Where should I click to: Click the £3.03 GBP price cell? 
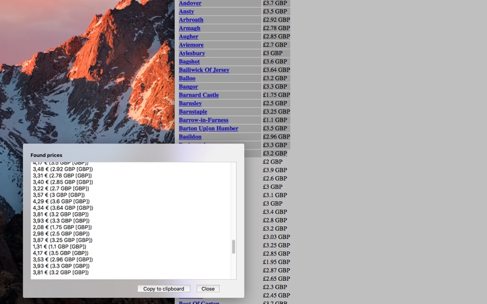point(276,237)
